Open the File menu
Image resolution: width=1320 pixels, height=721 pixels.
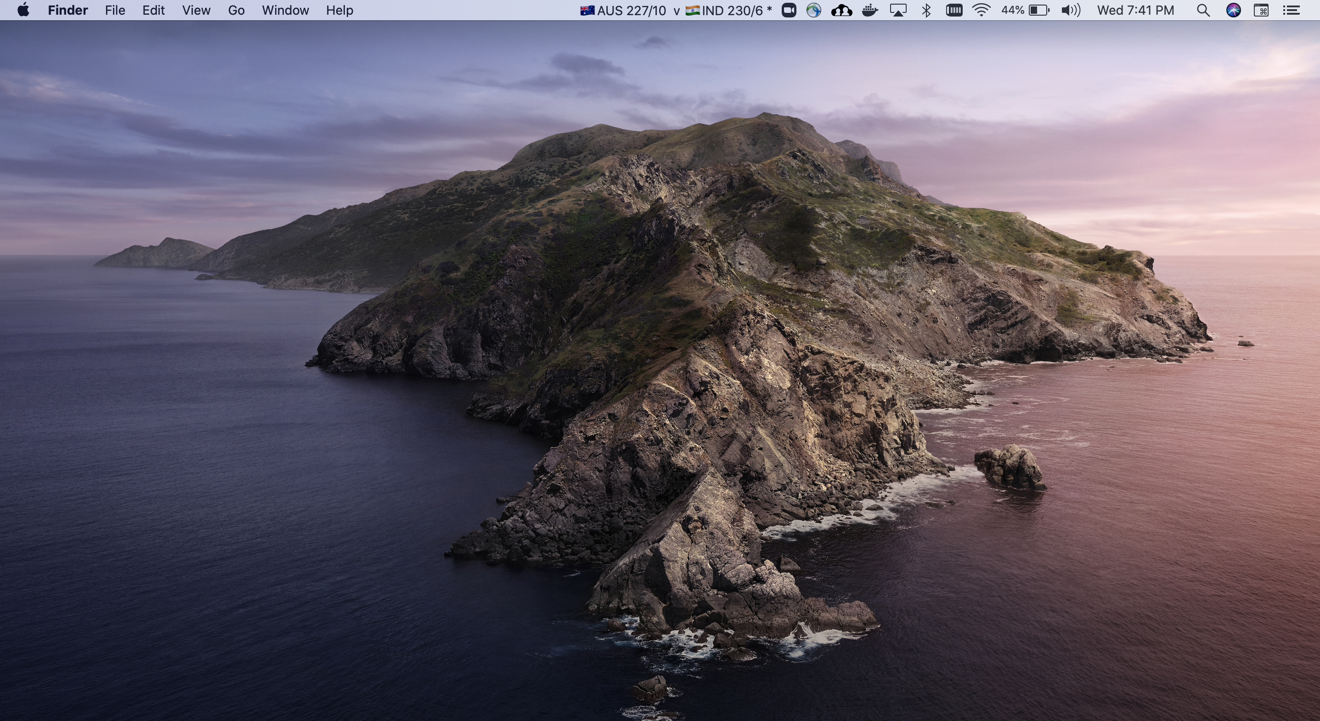[115, 10]
